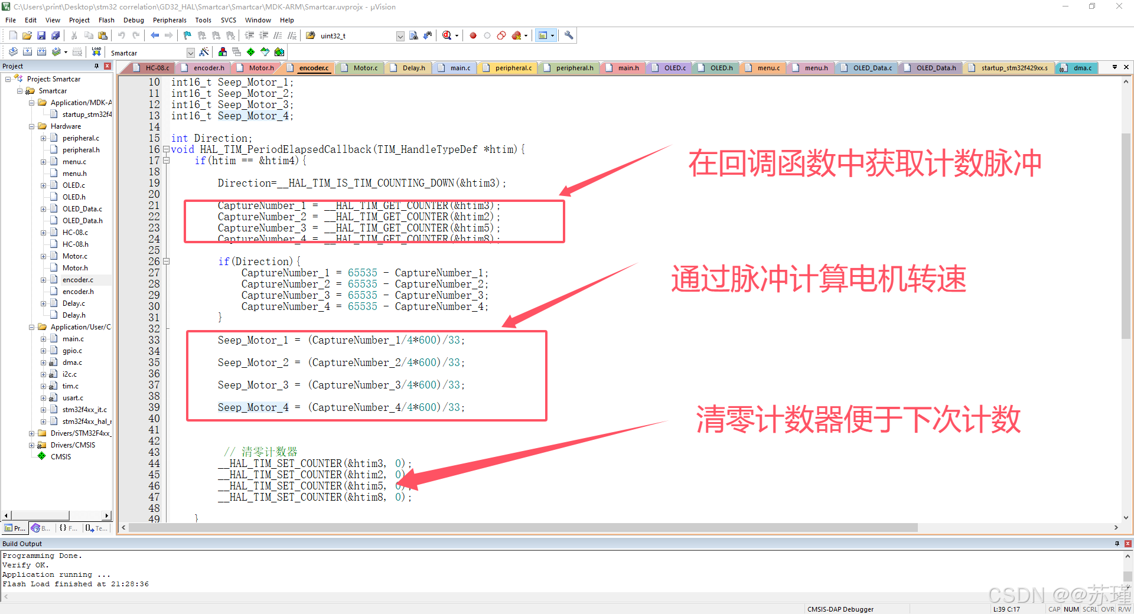Click the green diamond Run-Time Environment icon
The width and height of the screenshot is (1134, 614).
250,52
